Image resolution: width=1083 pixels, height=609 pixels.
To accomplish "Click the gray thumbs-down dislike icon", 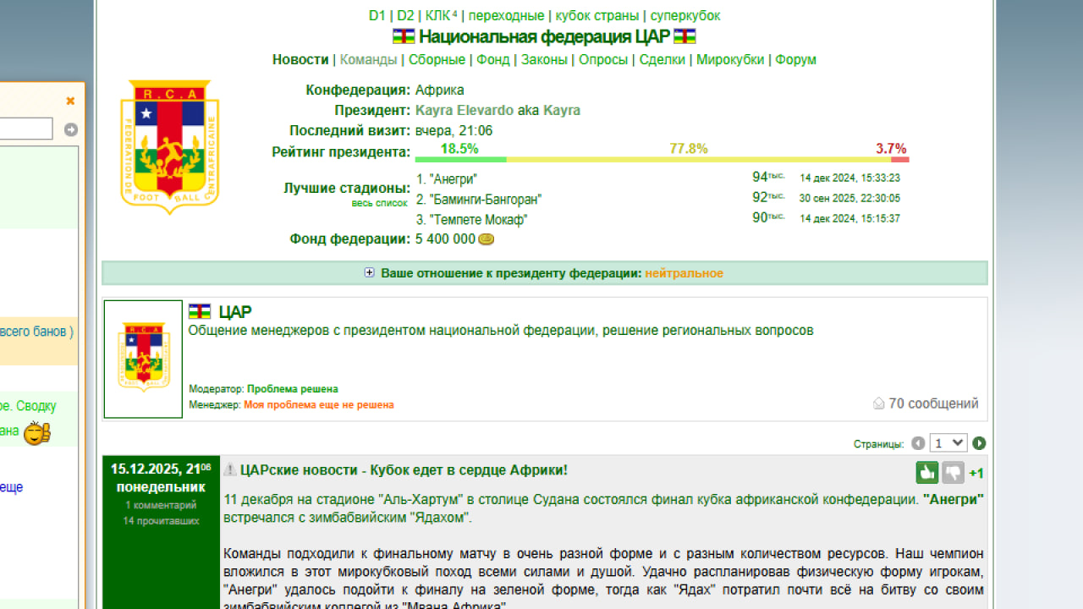I will click(953, 472).
